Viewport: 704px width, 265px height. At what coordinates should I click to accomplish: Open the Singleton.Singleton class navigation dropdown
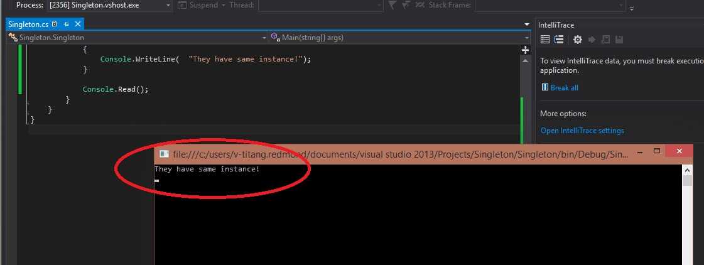138,38
